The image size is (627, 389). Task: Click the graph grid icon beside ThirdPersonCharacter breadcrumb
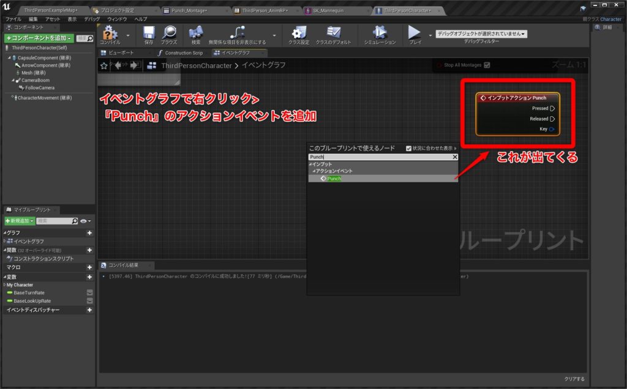152,65
